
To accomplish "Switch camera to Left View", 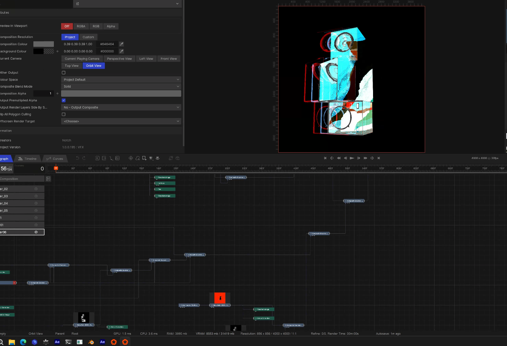I will pos(146,59).
